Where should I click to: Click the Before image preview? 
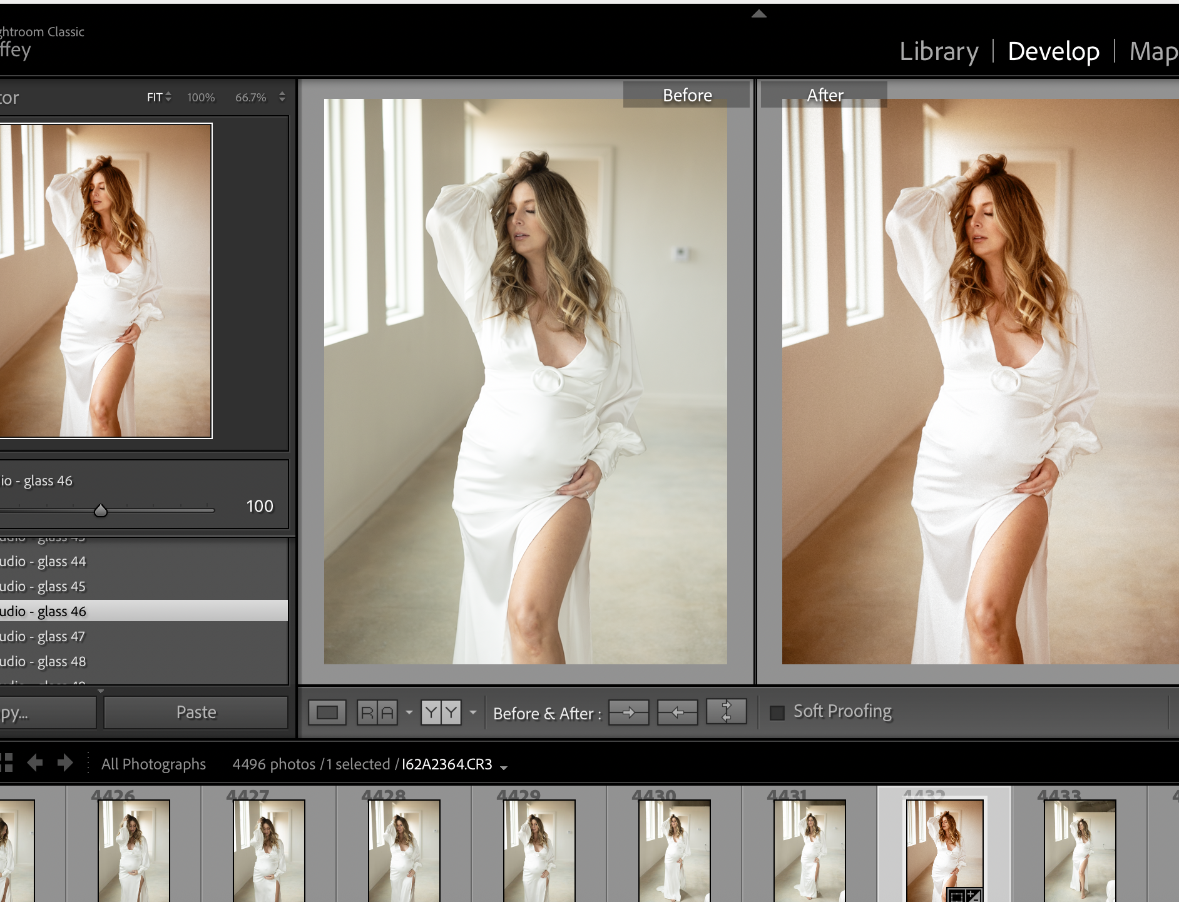(525, 381)
